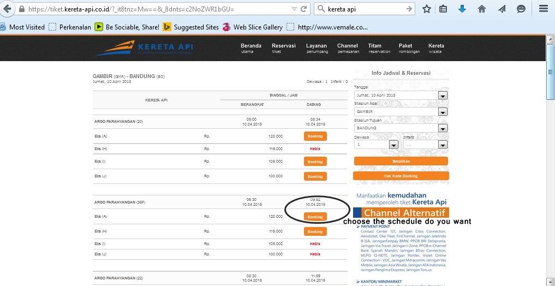Screen dimensions: 555x286
Task: Open the Reservasi tiket menu
Action: (x=284, y=48)
